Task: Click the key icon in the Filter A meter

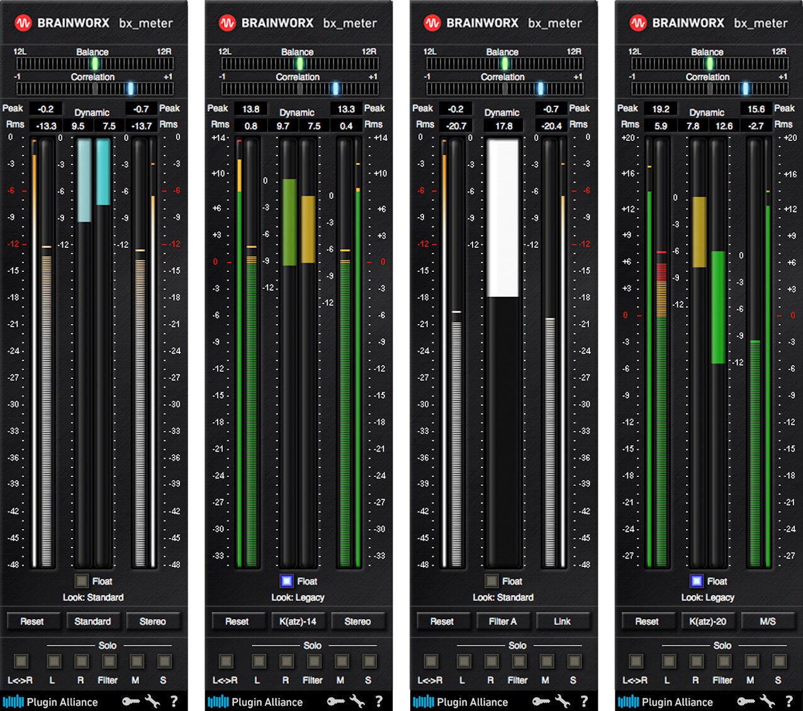Action: pyautogui.click(x=541, y=702)
